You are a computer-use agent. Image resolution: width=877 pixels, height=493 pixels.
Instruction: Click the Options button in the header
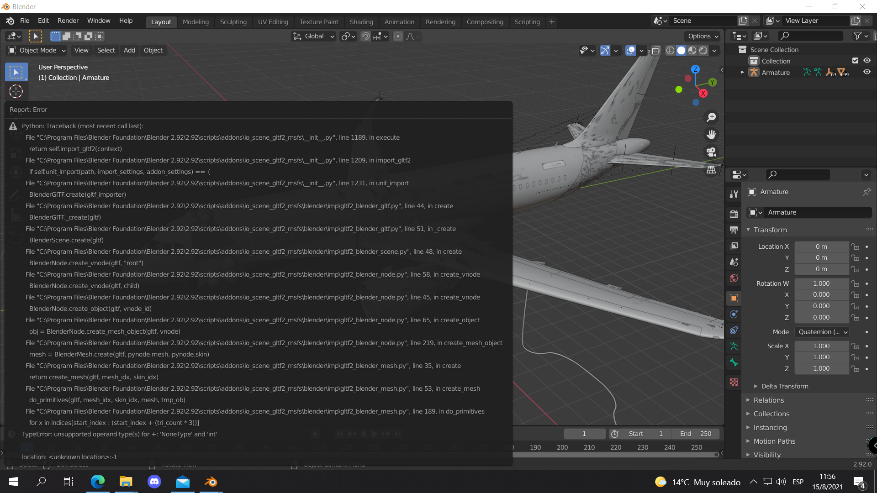point(702,36)
